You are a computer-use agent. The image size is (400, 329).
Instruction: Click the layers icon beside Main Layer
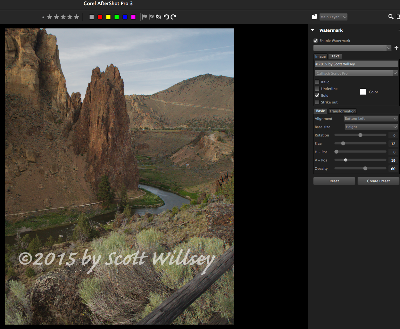pos(314,17)
